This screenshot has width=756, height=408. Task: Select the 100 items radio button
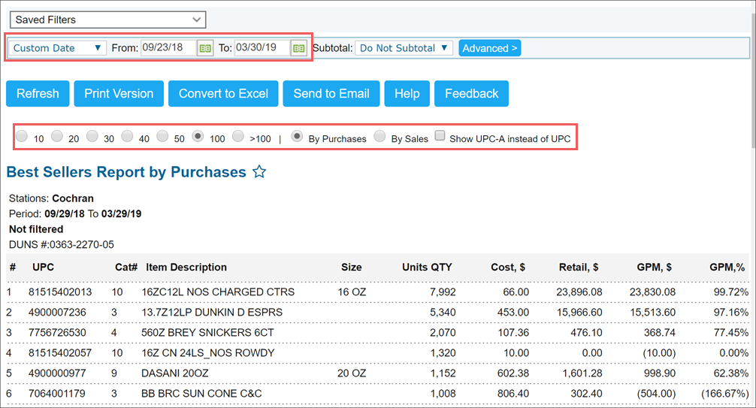pyautogui.click(x=198, y=137)
